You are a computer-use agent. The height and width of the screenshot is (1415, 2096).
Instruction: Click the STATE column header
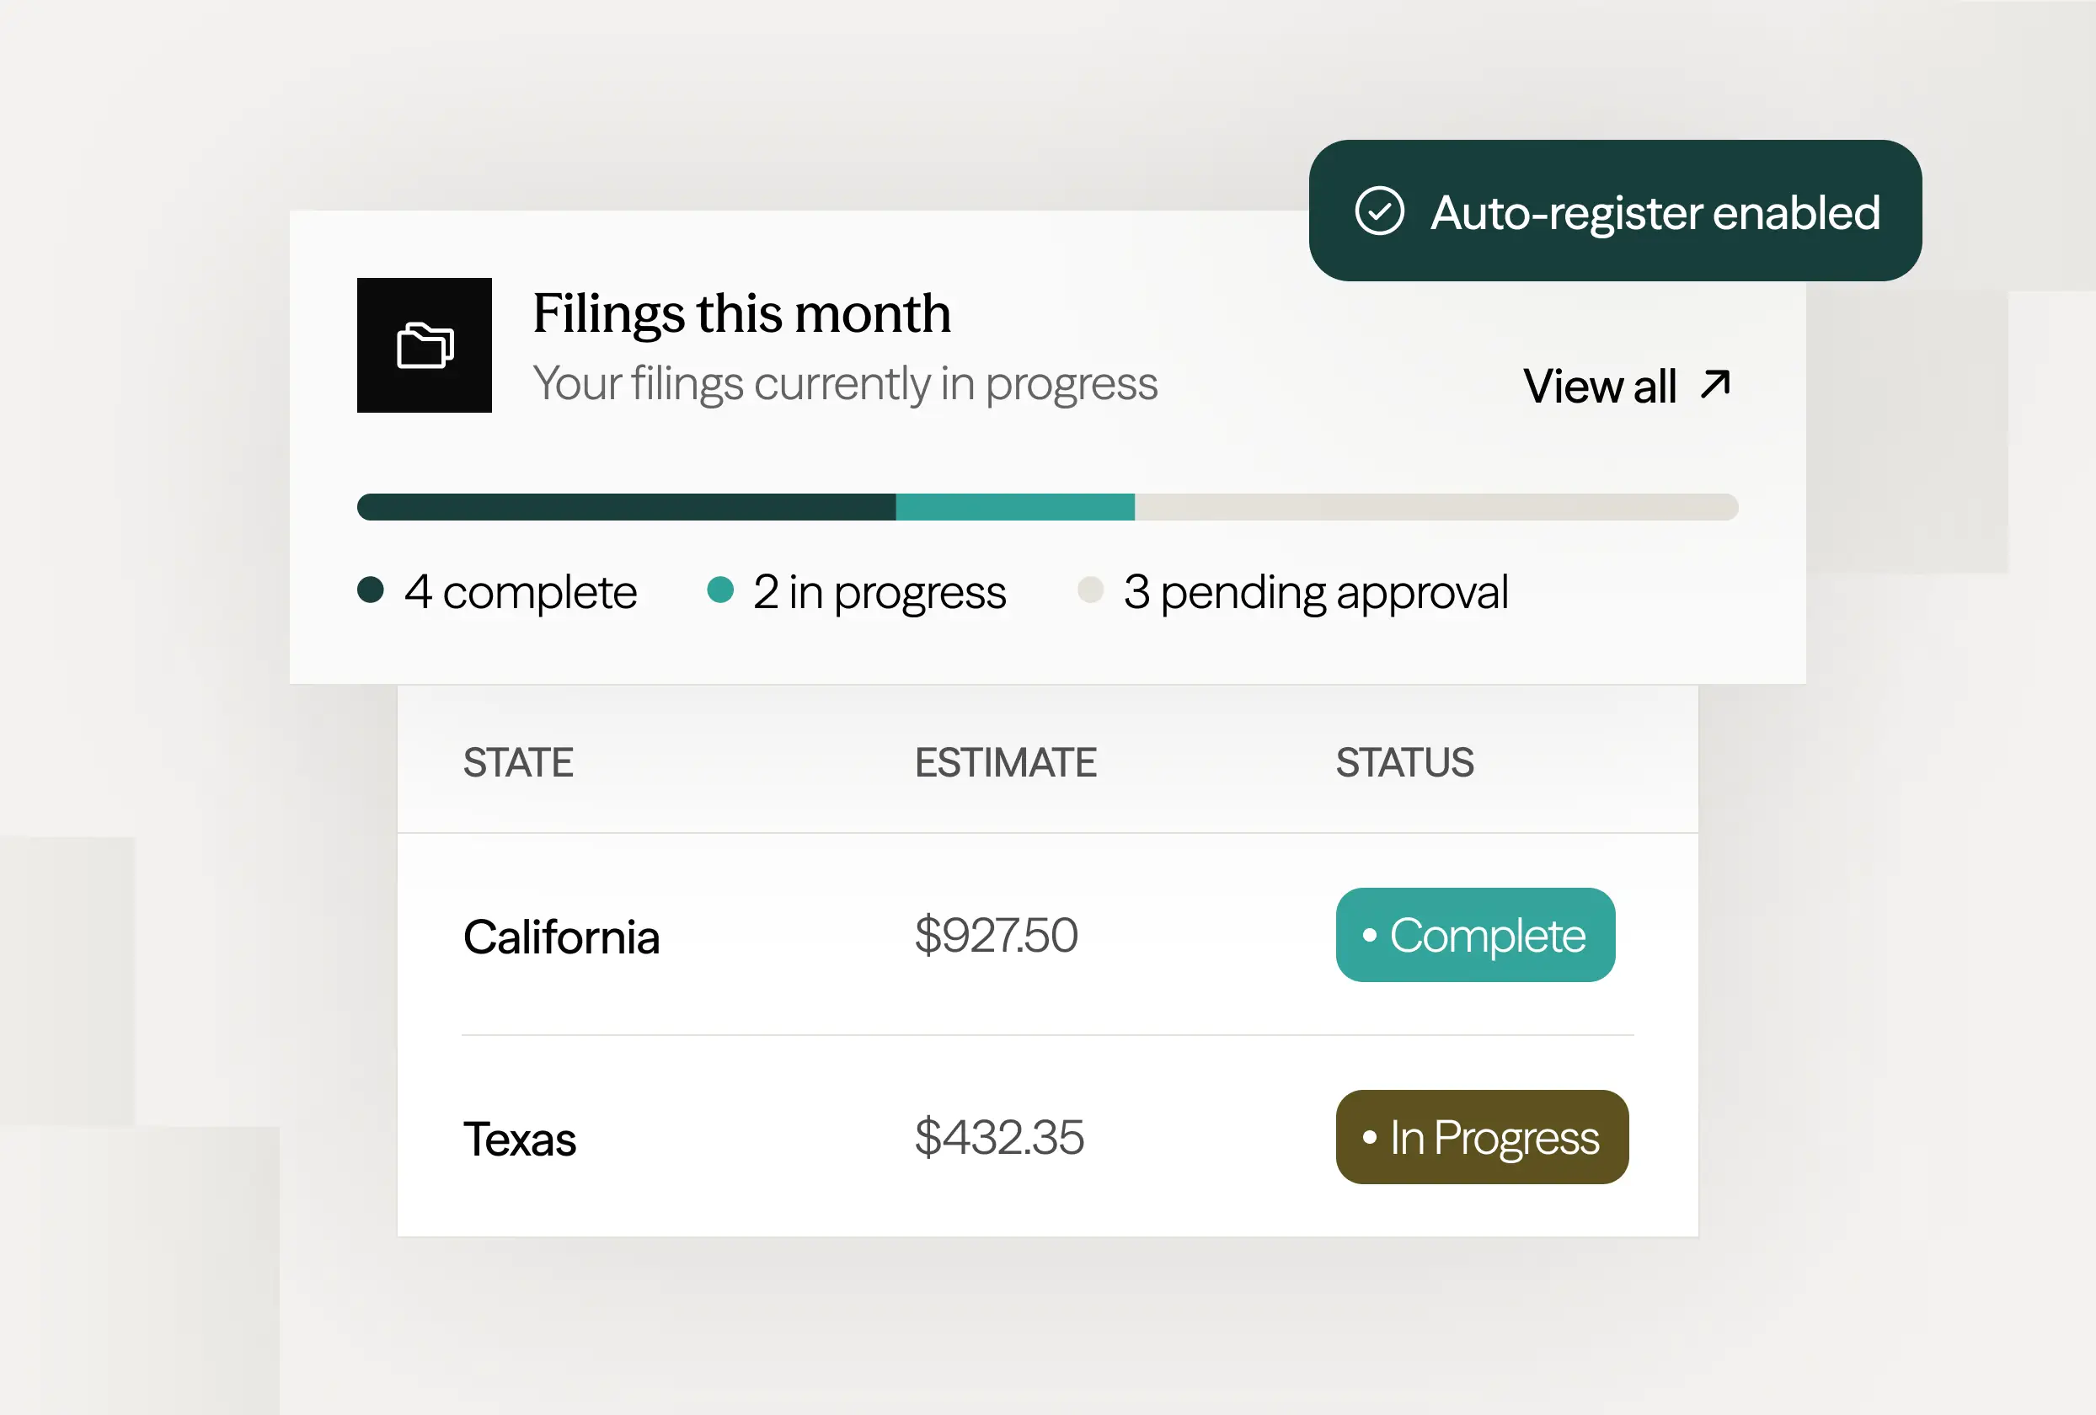coord(518,763)
